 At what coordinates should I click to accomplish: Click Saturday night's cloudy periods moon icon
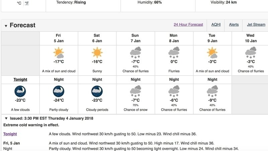coord(97,91)
